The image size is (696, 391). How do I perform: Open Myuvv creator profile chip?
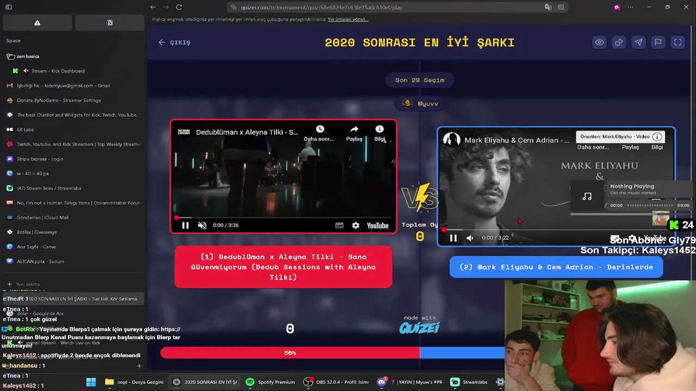tap(420, 103)
